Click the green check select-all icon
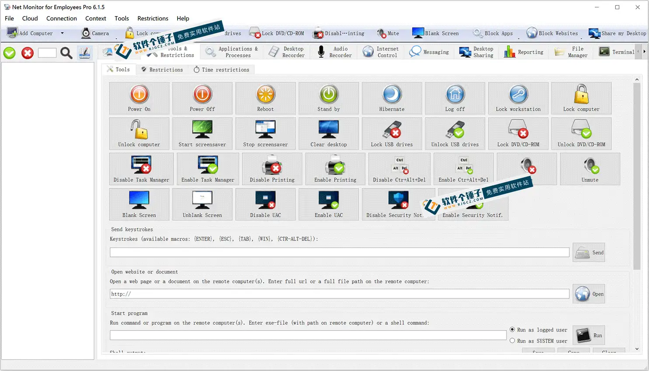The width and height of the screenshot is (649, 371). tap(10, 53)
